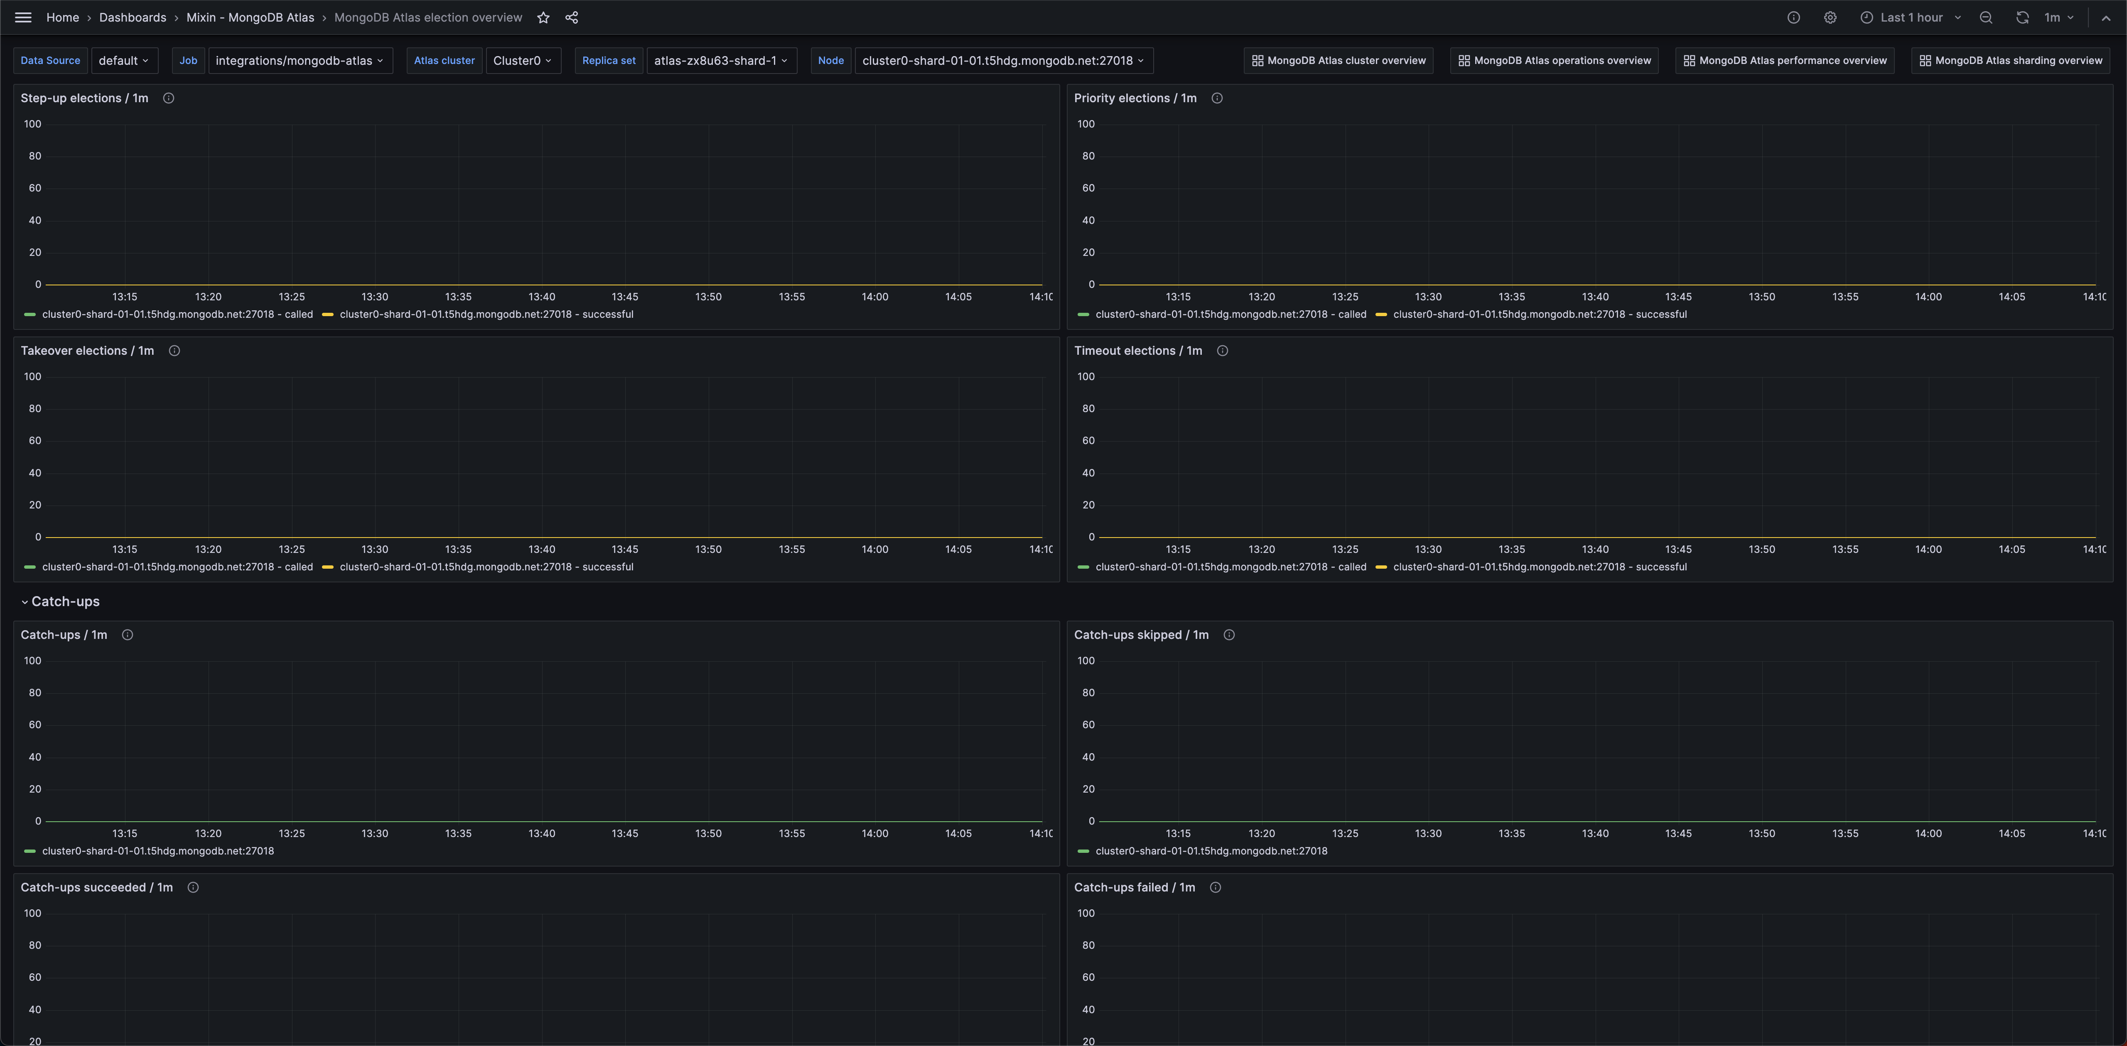Toggle the Catch-ups skipped legend series
Image resolution: width=2127 pixels, height=1046 pixels.
1211,851
